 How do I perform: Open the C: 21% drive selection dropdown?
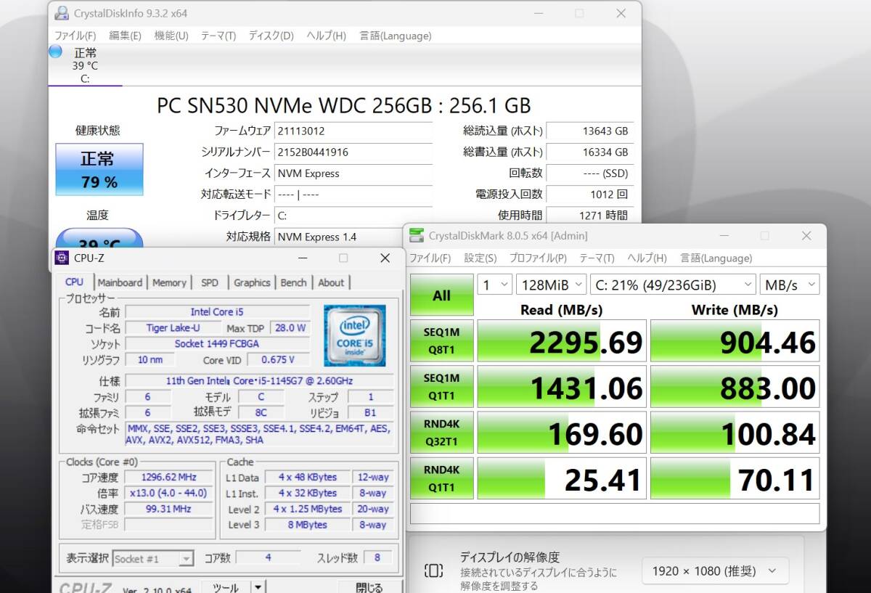(672, 285)
